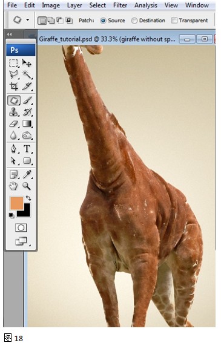Choose the Magic Wand tool
The image size is (221, 343).
(x=27, y=74)
